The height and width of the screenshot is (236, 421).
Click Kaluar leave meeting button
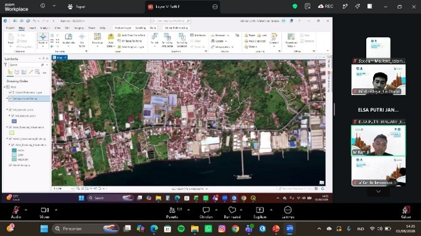point(406,212)
